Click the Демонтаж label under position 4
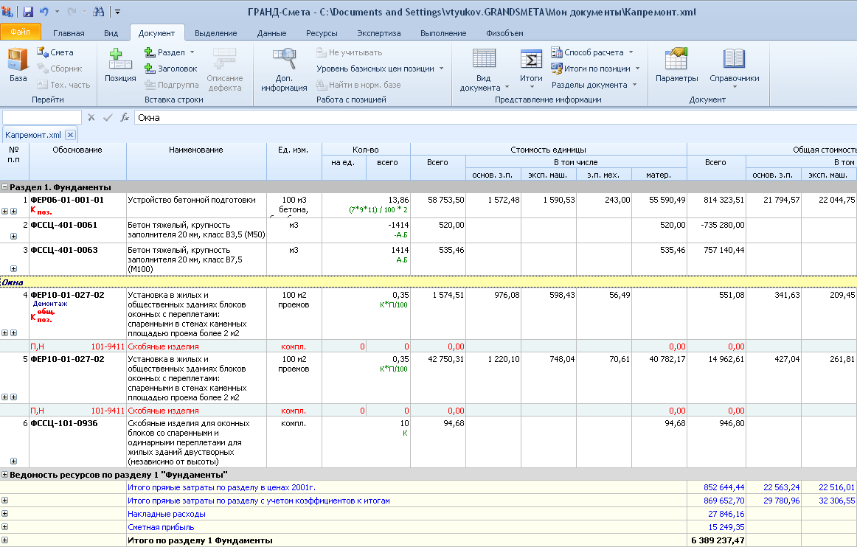 tap(50, 304)
